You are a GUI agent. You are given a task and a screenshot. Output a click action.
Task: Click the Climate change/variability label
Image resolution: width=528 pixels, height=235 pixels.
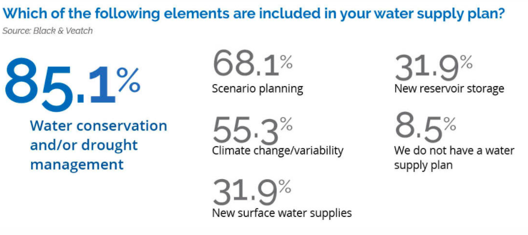click(278, 150)
